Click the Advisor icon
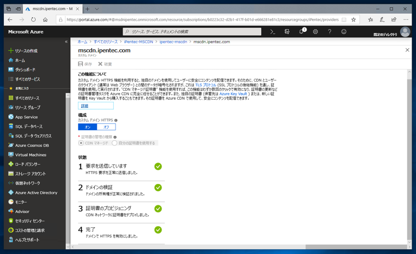 coord(11,211)
